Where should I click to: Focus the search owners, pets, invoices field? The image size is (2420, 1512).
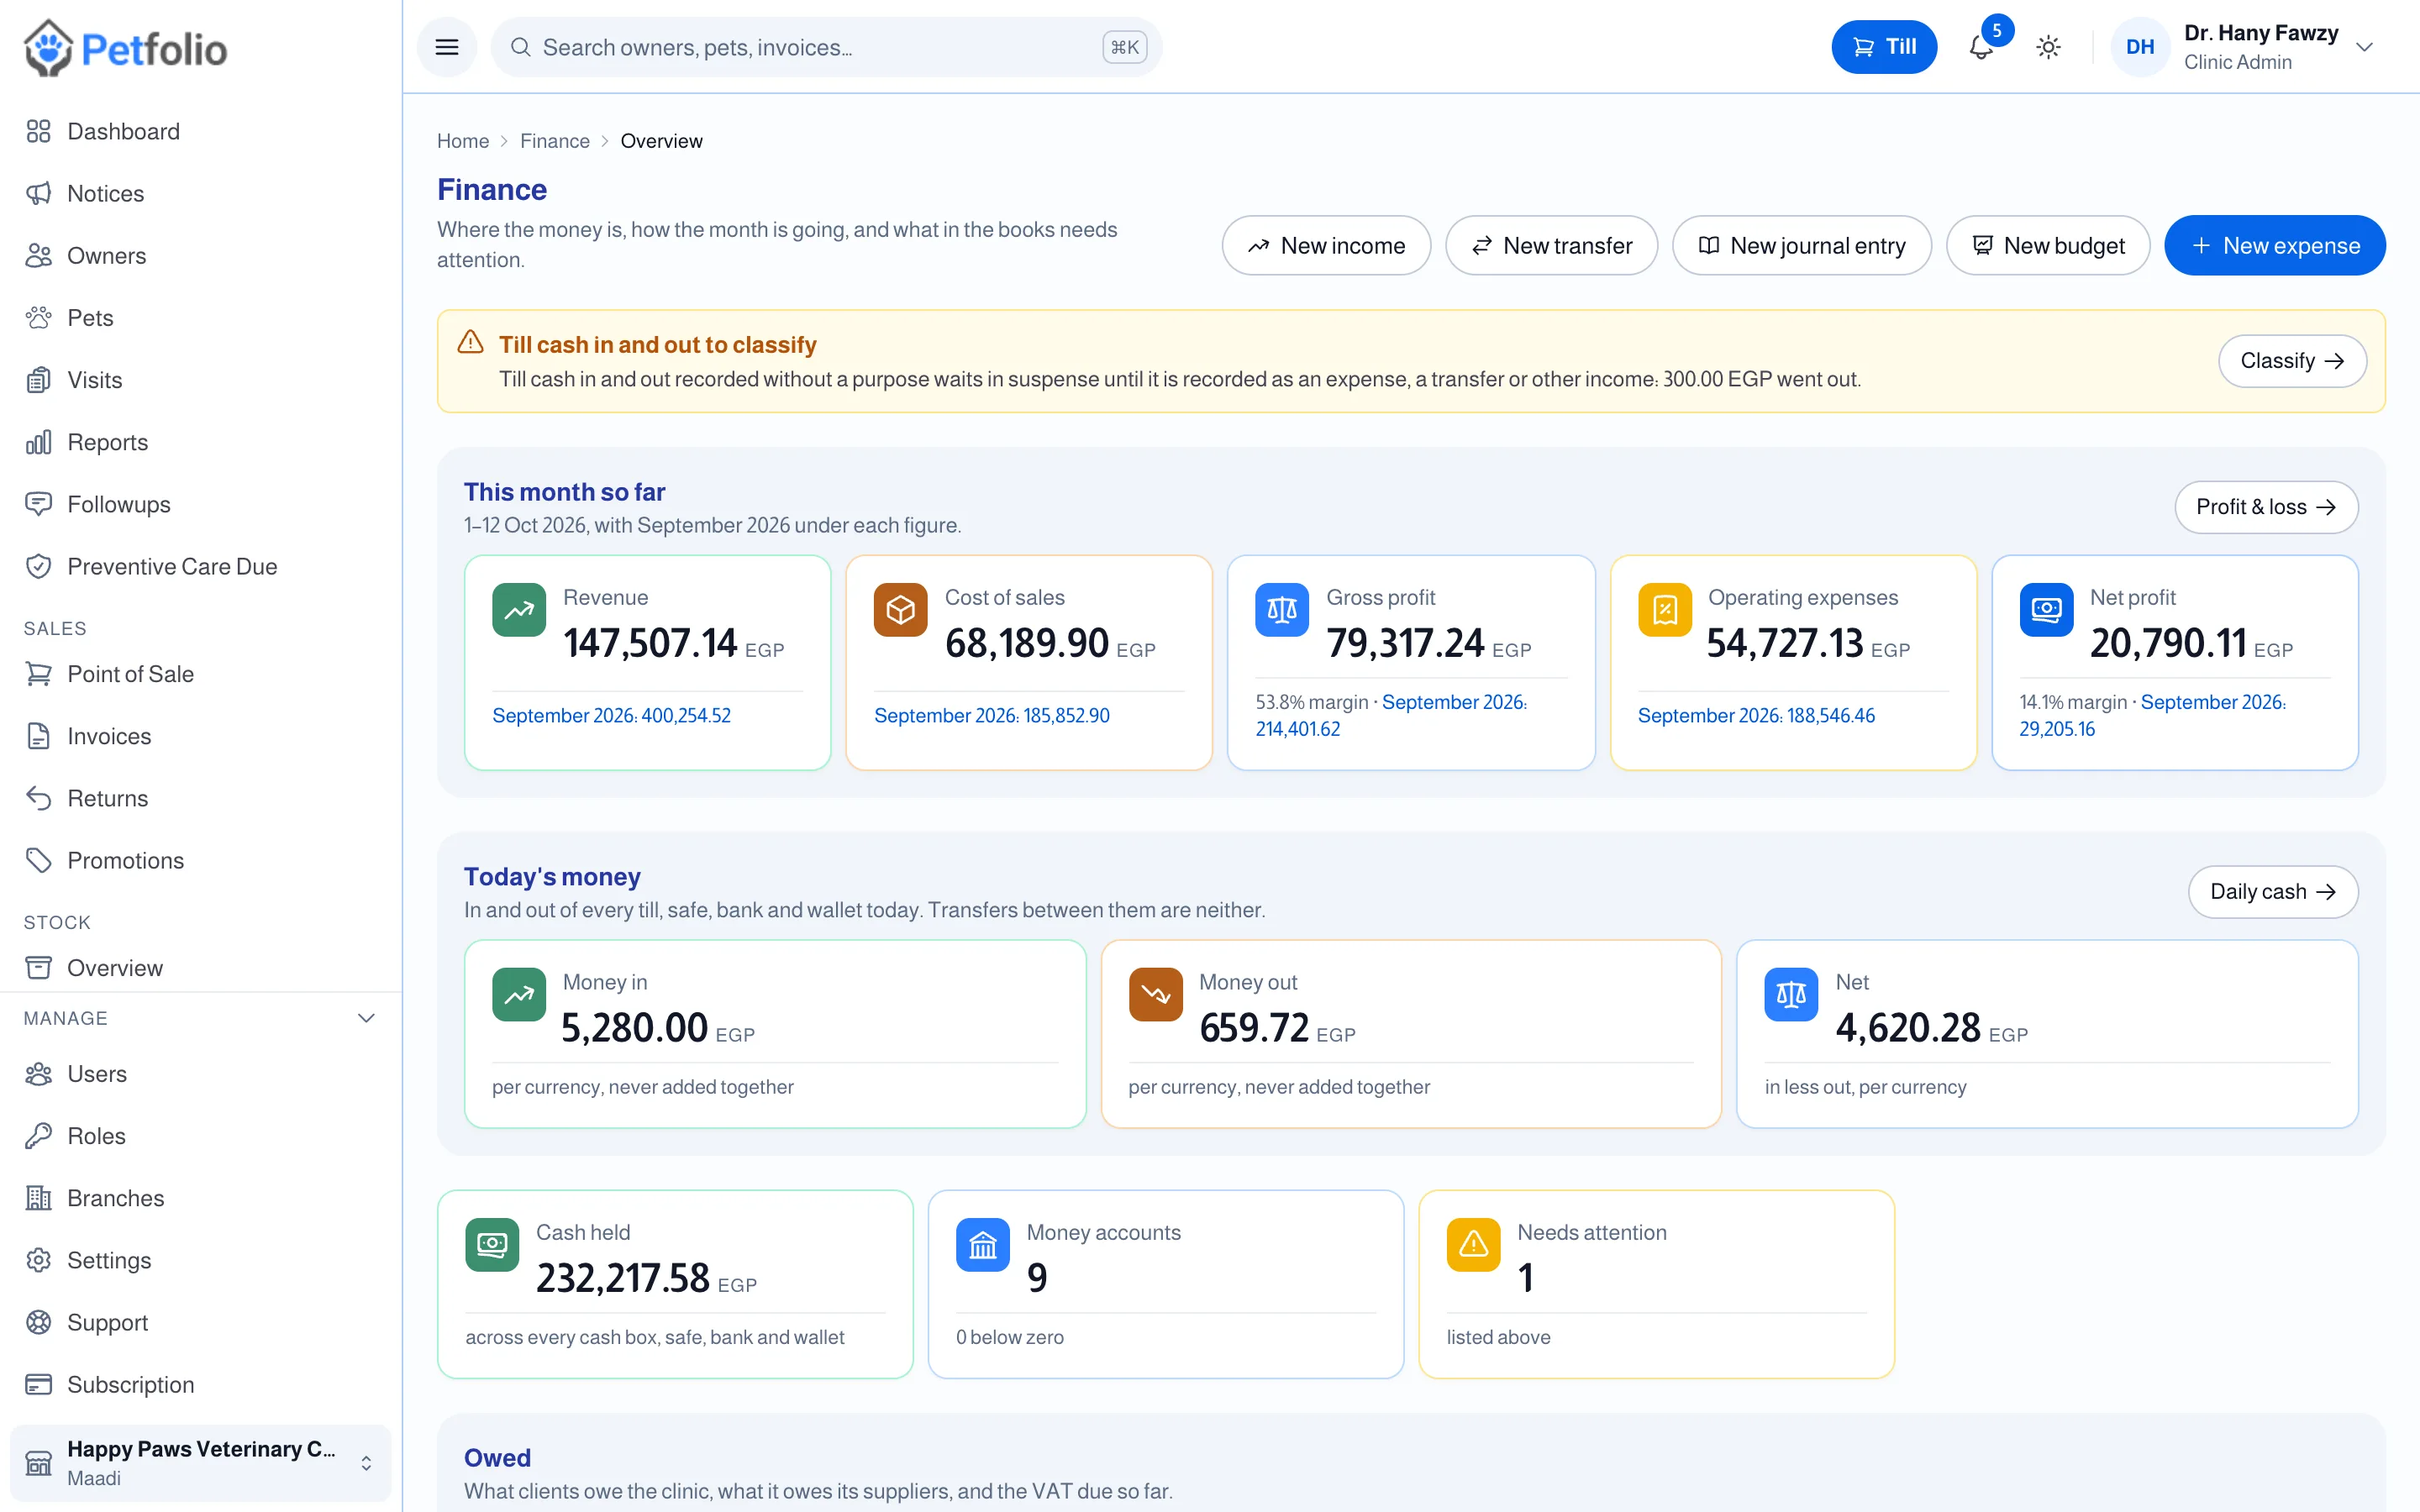(x=826, y=47)
